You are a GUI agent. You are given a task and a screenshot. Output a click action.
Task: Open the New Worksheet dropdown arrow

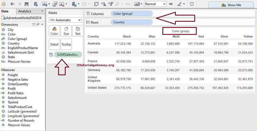[x=49, y=4]
